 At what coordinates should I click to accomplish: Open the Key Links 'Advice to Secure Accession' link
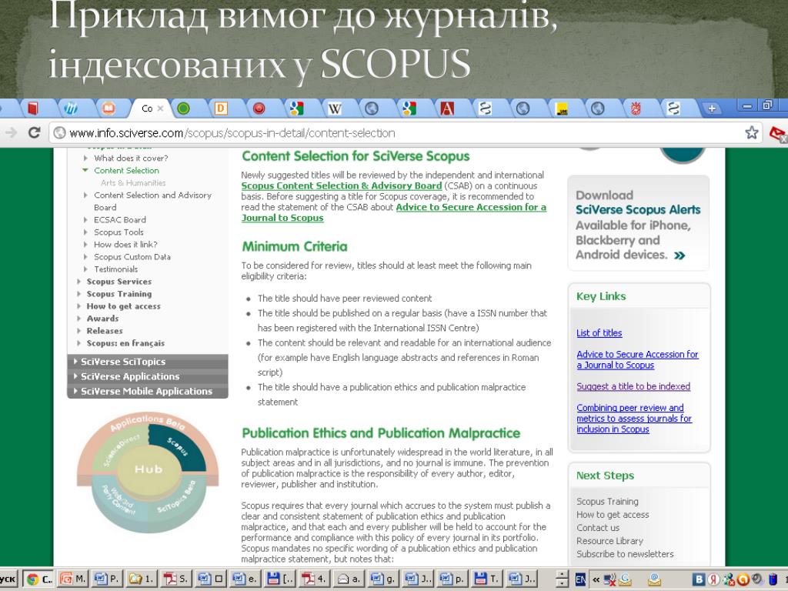tap(637, 359)
